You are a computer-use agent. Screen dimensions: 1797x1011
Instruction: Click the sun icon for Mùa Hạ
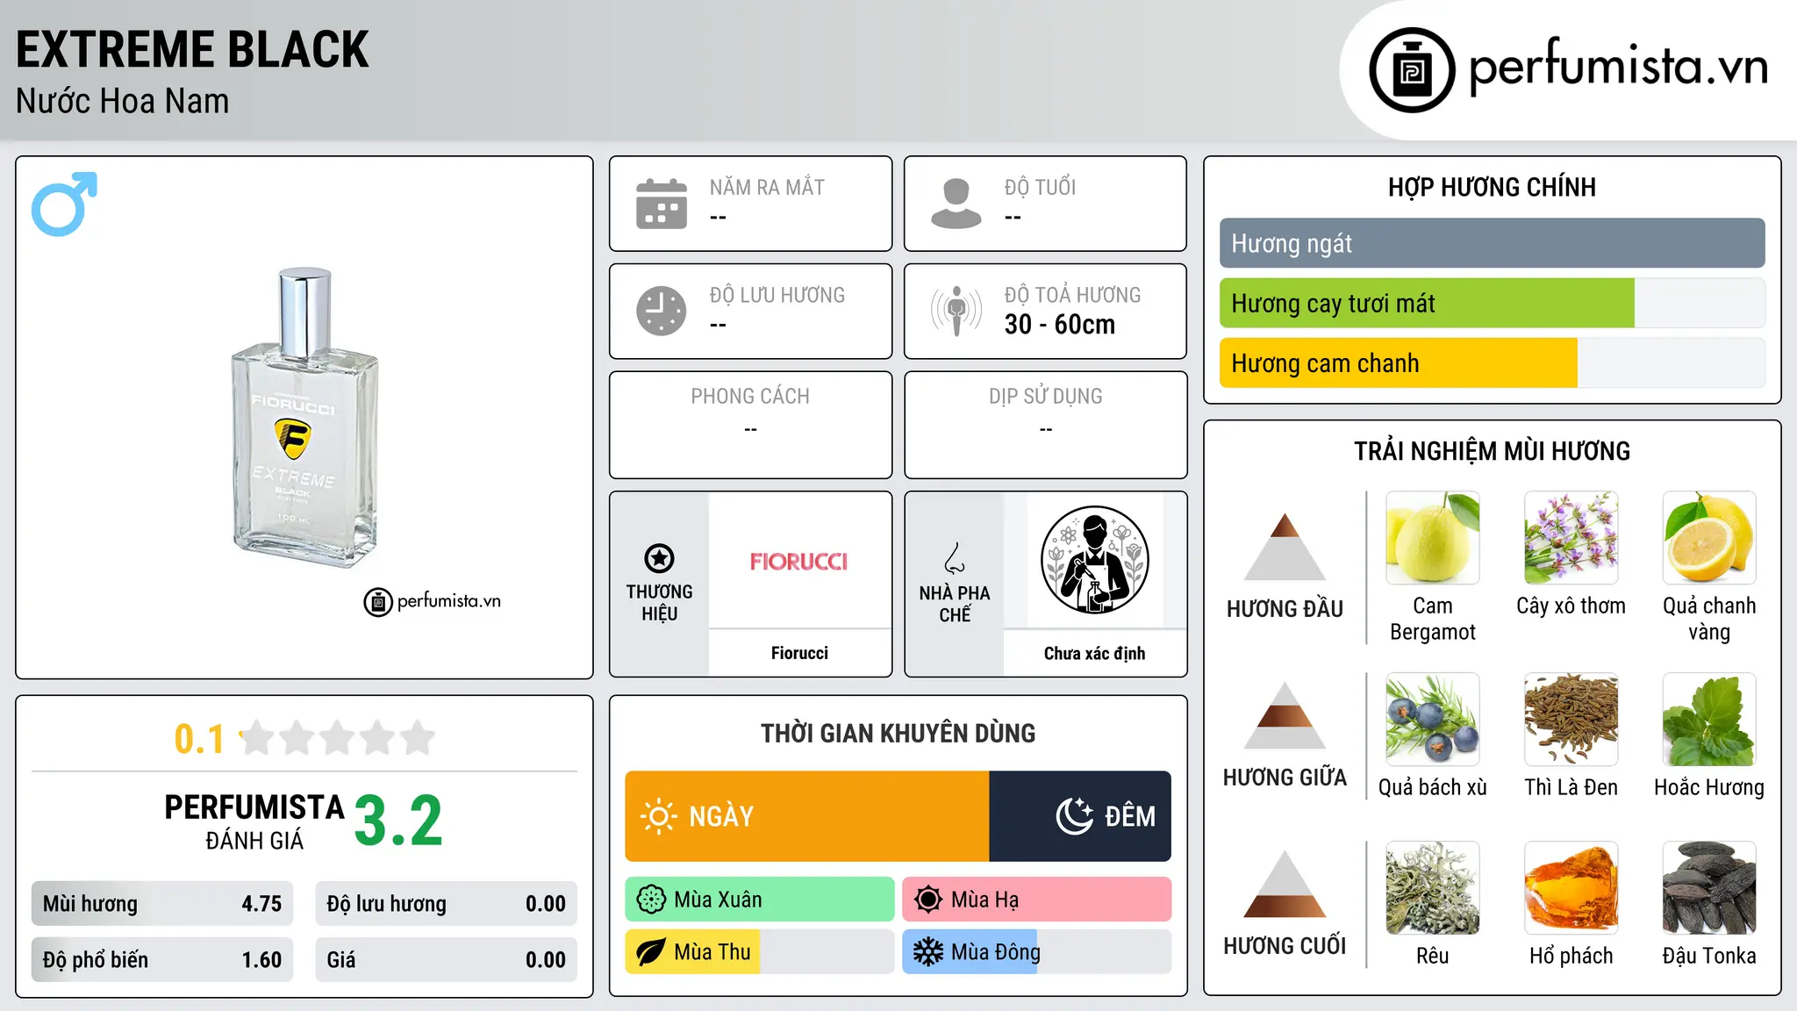(x=928, y=900)
